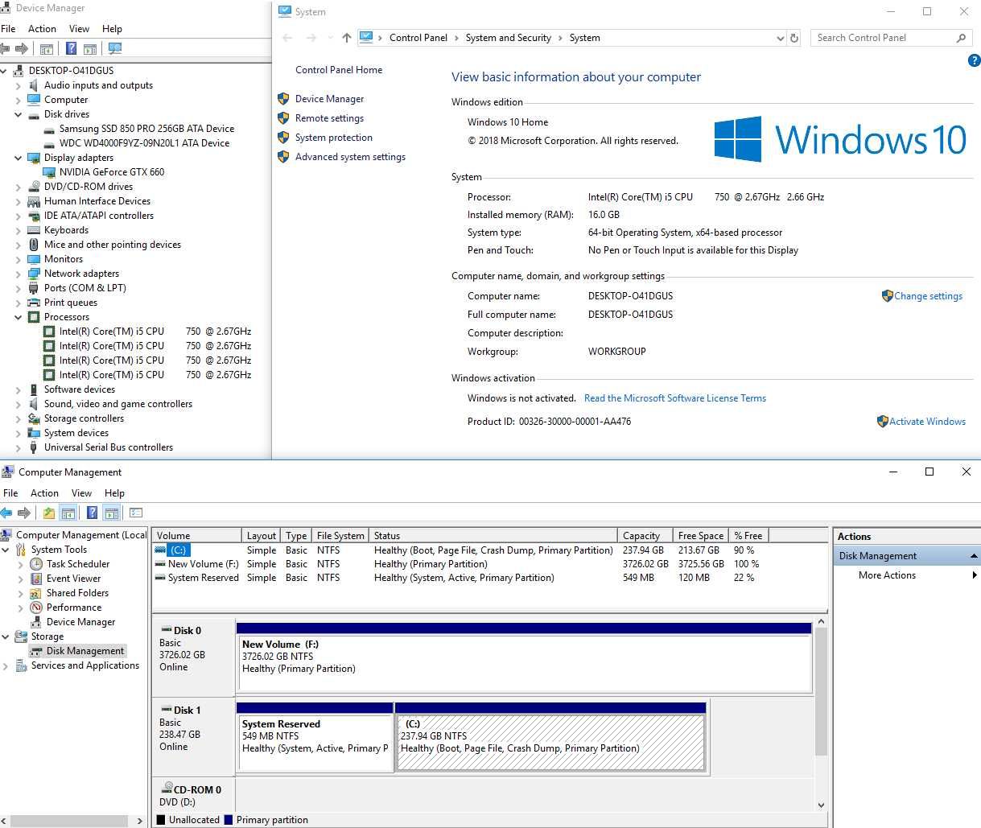Go to Control Panel Home
This screenshot has height=828, width=981.
click(339, 70)
